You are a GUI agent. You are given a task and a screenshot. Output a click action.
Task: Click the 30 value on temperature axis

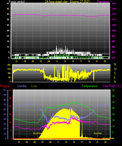(113, 102)
